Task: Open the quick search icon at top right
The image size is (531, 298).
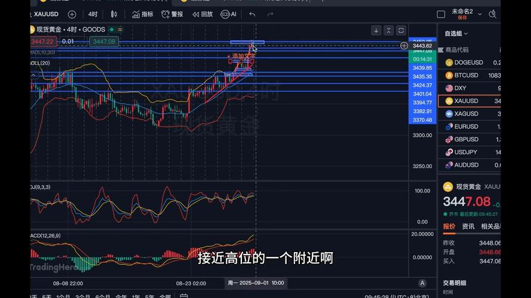Action: tap(493, 14)
